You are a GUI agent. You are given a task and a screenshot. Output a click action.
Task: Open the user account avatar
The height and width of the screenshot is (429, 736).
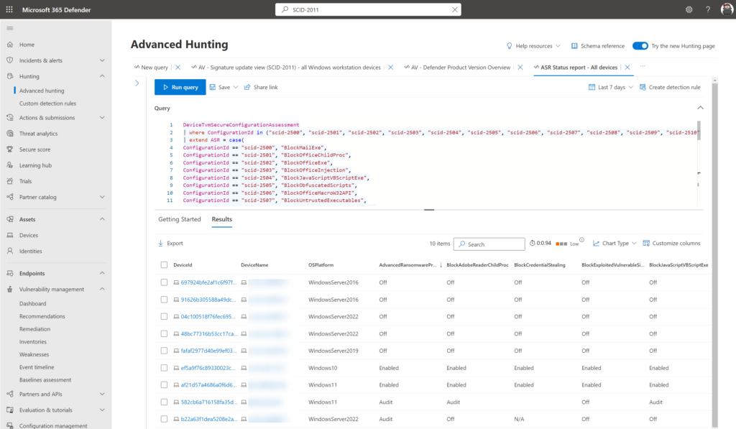point(727,9)
